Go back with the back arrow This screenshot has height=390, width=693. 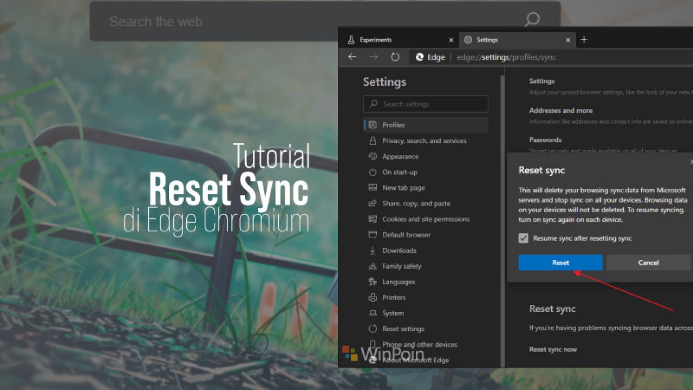point(352,57)
